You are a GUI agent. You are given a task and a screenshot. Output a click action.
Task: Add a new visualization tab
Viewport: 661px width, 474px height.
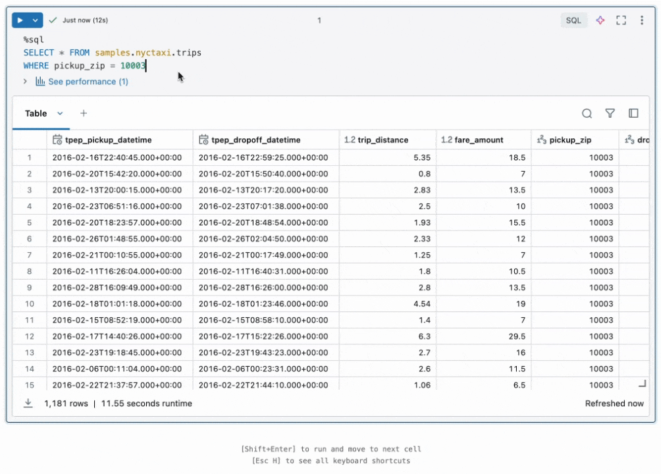point(84,113)
